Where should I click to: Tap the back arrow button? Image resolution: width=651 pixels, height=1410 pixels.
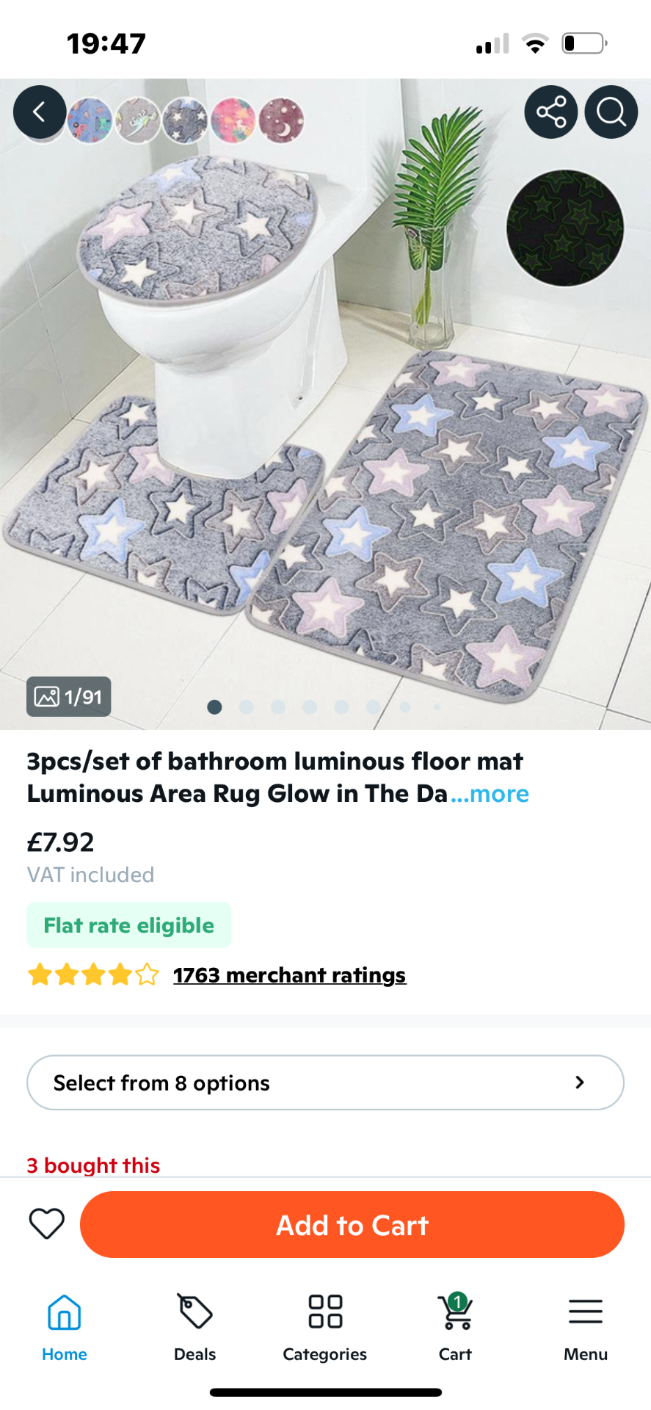coord(40,112)
